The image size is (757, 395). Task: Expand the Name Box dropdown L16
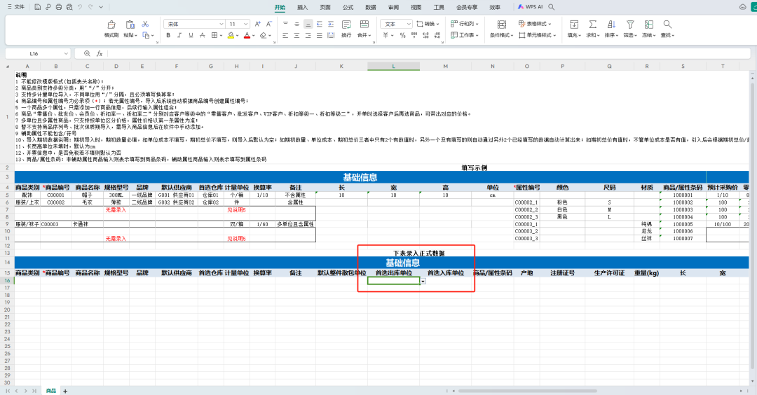click(x=66, y=53)
